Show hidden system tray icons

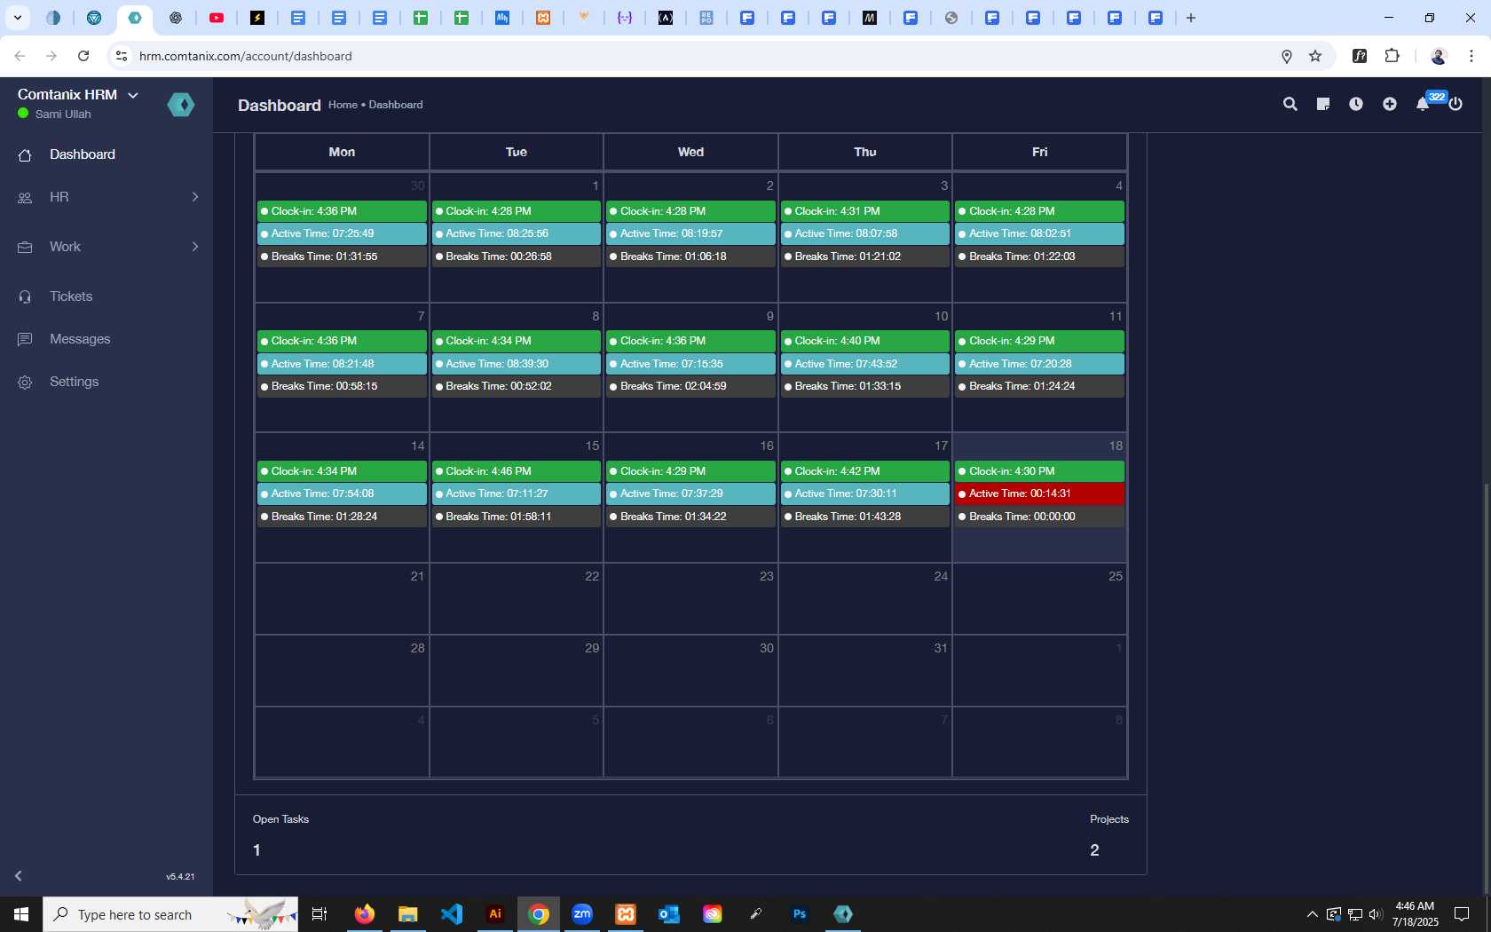pyautogui.click(x=1312, y=914)
